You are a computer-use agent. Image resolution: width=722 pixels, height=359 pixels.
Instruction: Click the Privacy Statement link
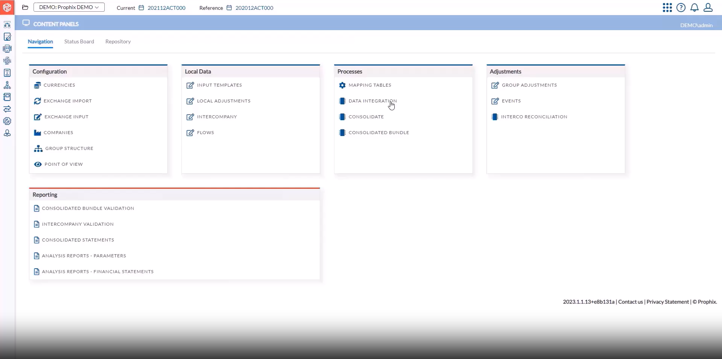coord(667,302)
